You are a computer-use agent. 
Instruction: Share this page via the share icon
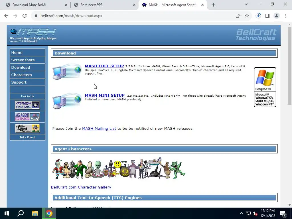[238, 16]
